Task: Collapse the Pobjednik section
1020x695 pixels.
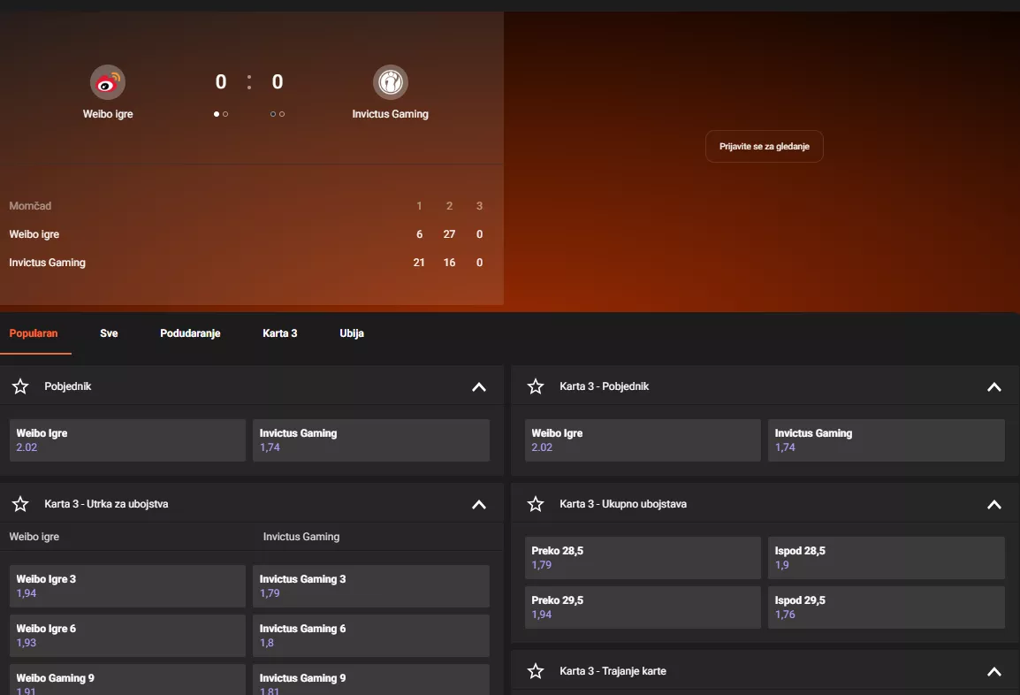Action: tap(479, 386)
